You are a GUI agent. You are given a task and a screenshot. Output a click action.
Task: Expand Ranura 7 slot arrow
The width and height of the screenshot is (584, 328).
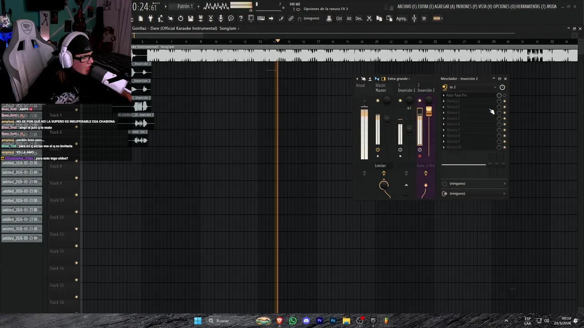443,130
